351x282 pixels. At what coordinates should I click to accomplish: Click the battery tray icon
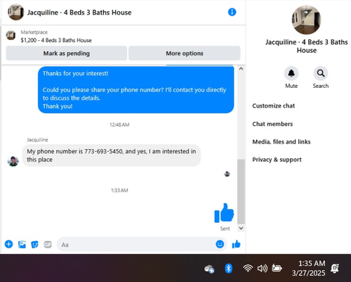[x=277, y=268]
